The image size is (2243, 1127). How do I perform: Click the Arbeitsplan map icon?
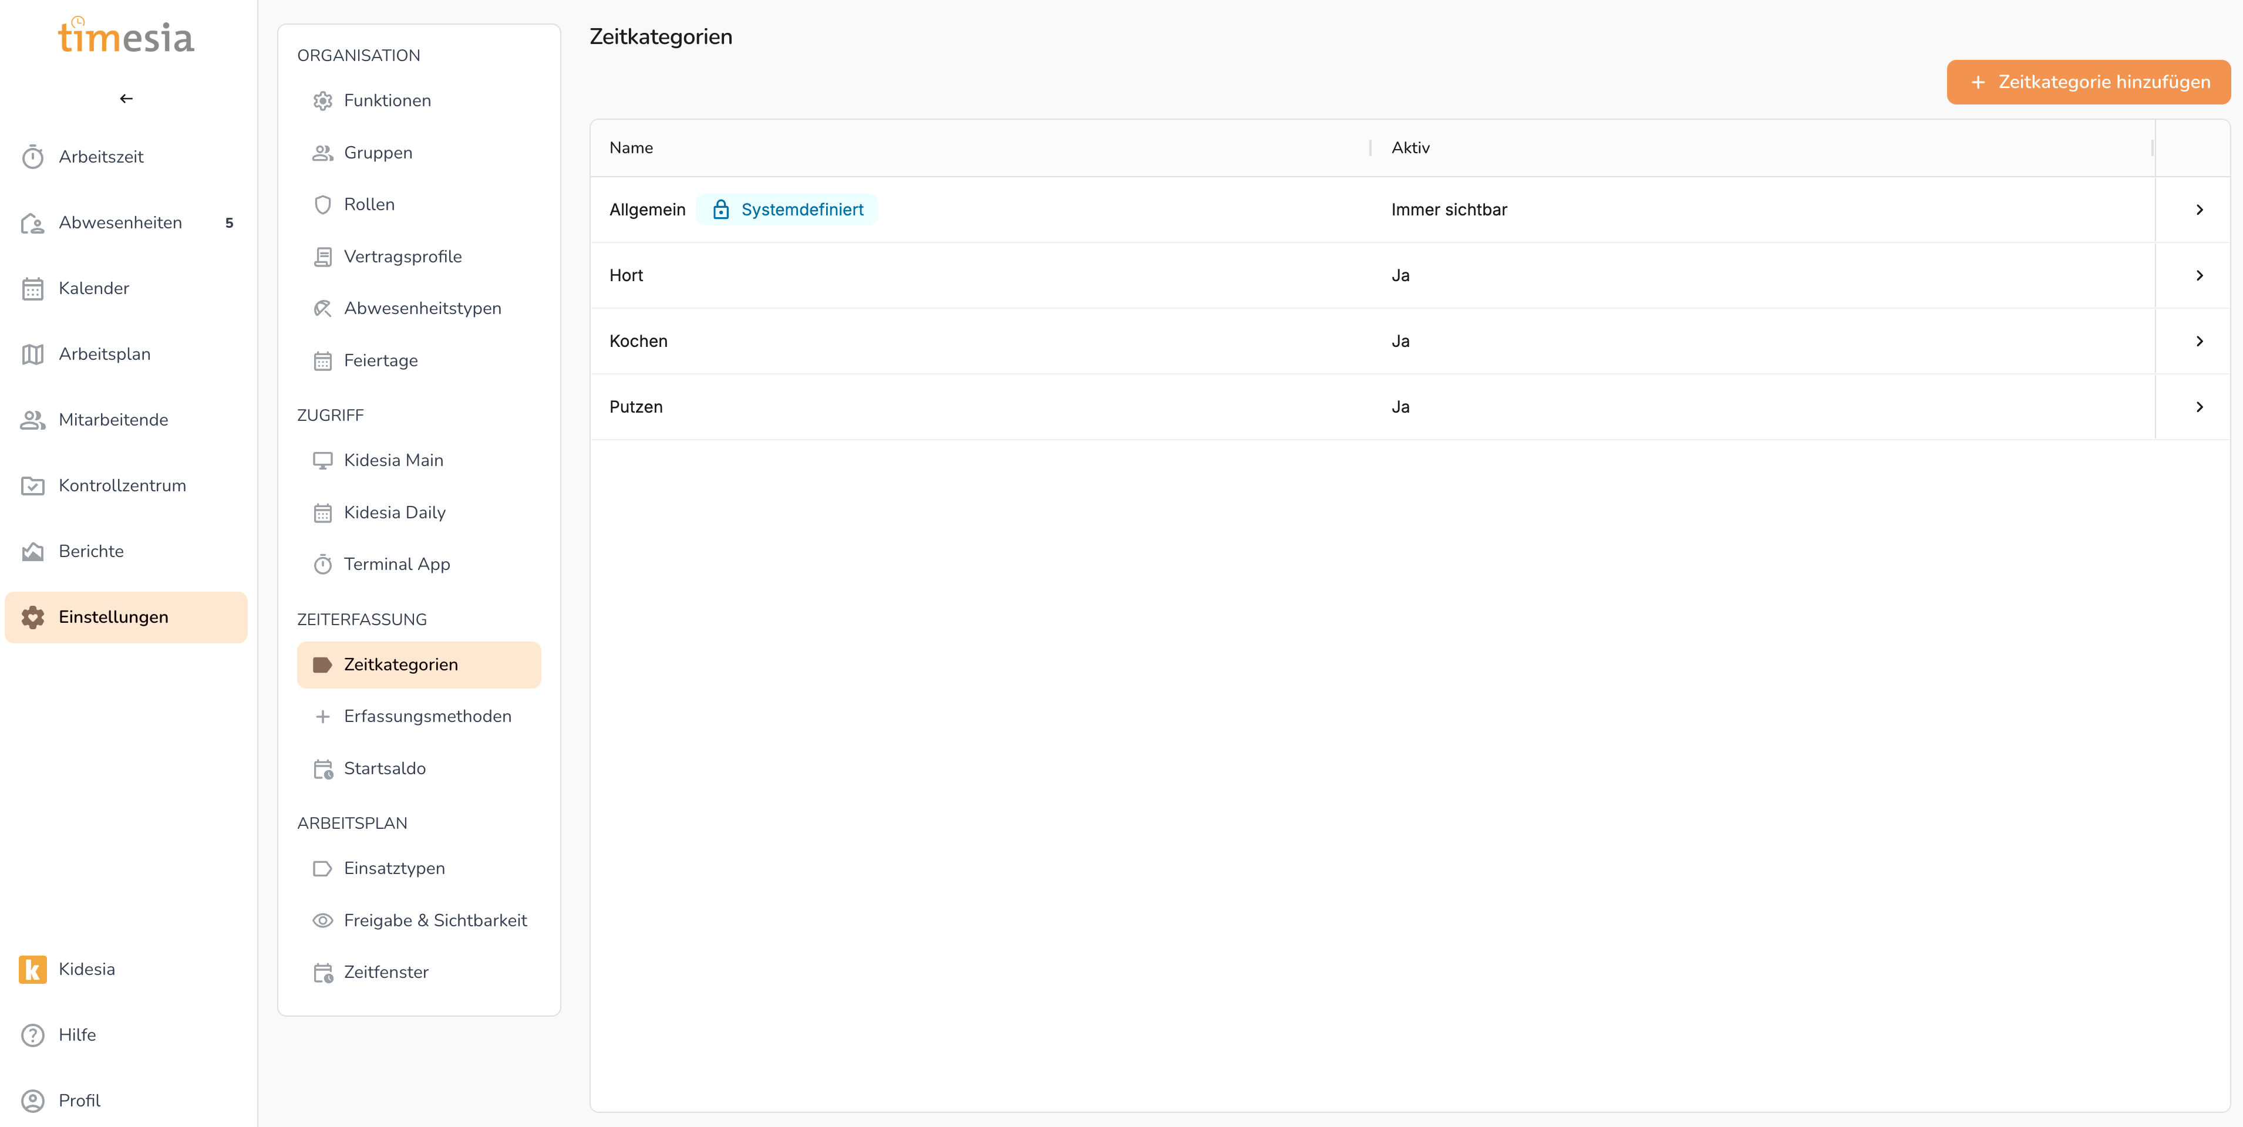pos(33,354)
